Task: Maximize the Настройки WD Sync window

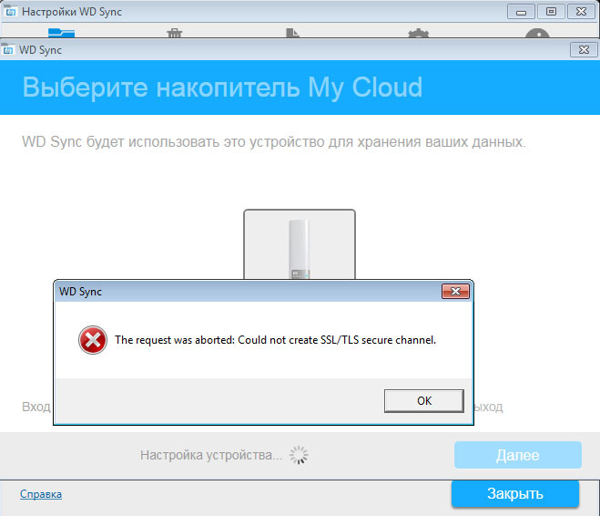Action: [551, 12]
